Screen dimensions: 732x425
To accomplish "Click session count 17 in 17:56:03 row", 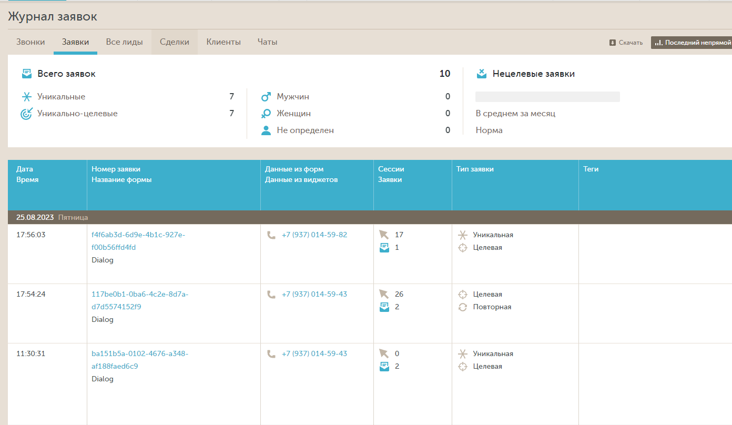I will click(x=399, y=235).
